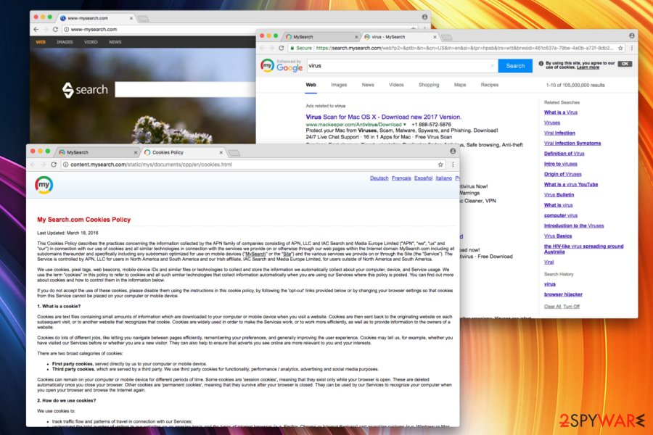Click the profile icon in the virus search window
This screenshot has height=435, width=653.
pyautogui.click(x=632, y=36)
